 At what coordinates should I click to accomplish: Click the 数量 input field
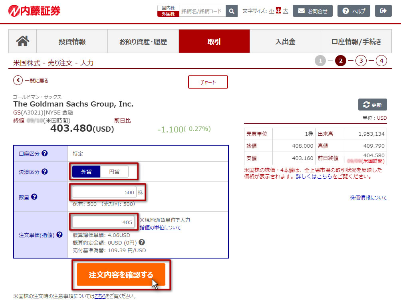tap(105, 192)
